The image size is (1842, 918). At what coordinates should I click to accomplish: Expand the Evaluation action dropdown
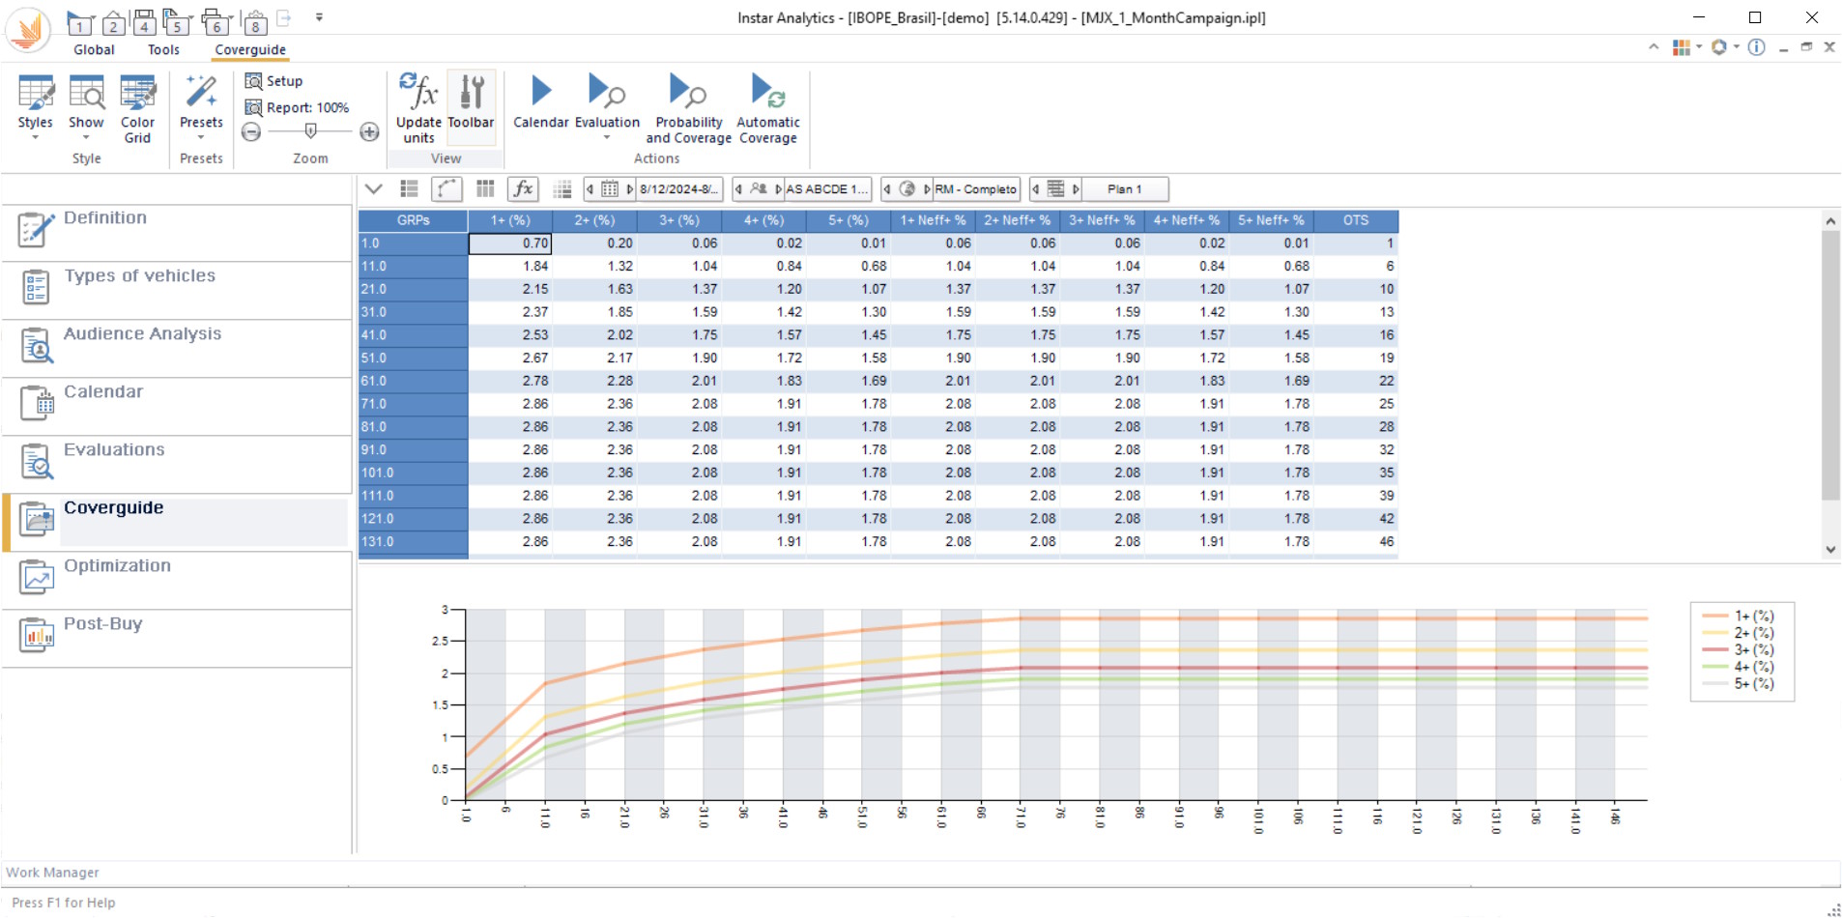click(607, 137)
